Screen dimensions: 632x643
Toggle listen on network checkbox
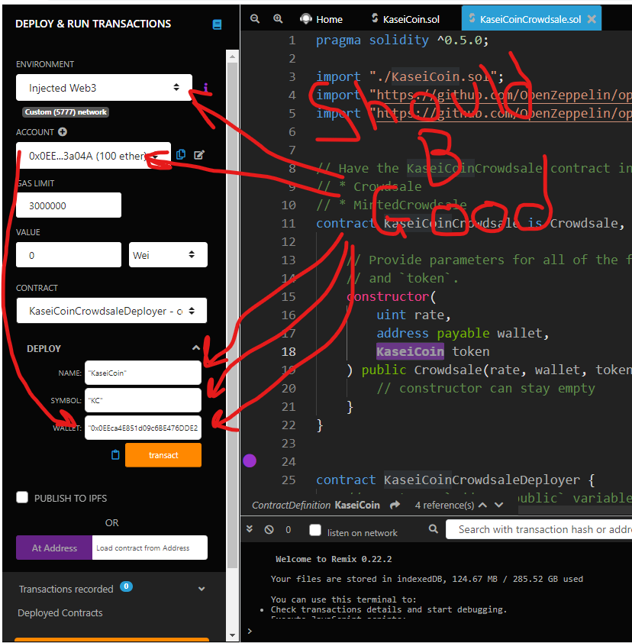[315, 530]
